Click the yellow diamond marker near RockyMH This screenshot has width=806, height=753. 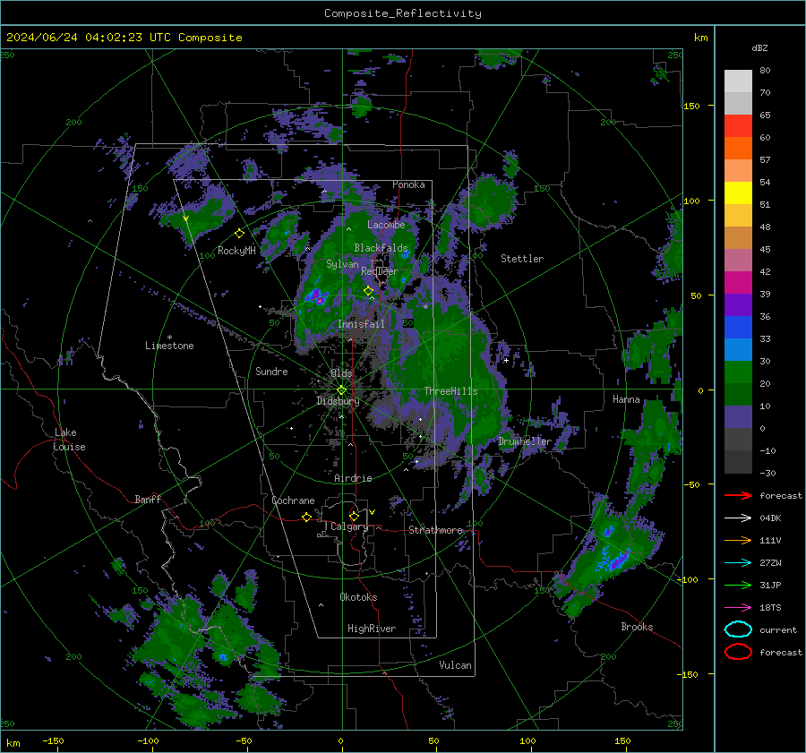[239, 234]
